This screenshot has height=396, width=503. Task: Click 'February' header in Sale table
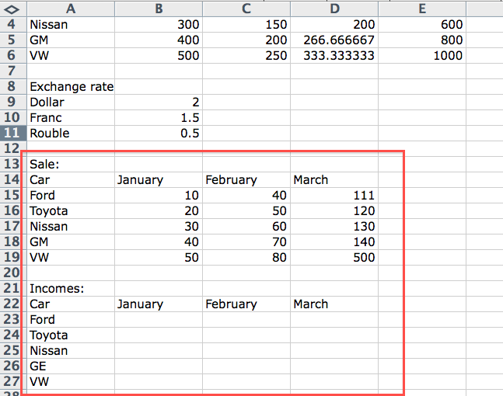pos(246,179)
